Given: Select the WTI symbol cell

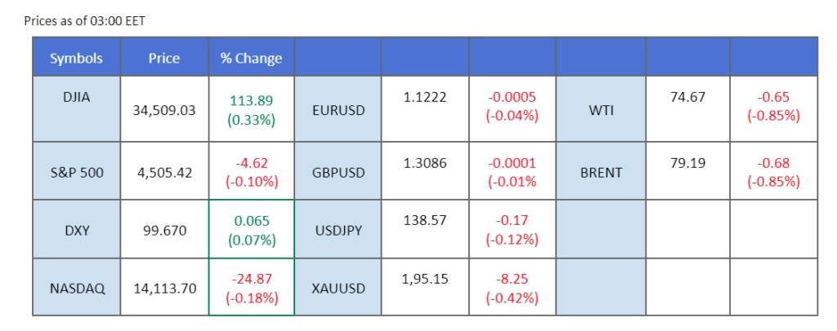Looking at the screenshot, I should [x=601, y=109].
